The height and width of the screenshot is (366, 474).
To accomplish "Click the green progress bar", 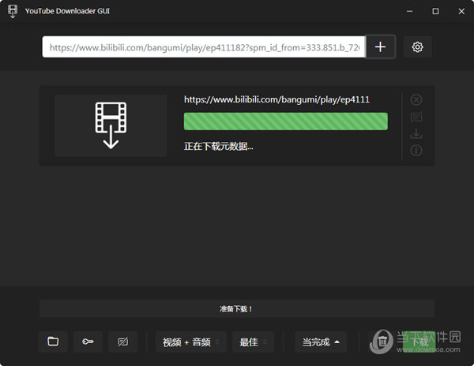I will [286, 121].
